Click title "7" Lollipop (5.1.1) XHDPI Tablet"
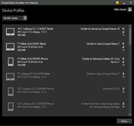 (x=34, y=74)
